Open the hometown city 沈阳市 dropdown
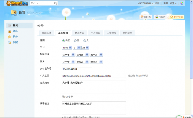193x118 pixels. 82,62
